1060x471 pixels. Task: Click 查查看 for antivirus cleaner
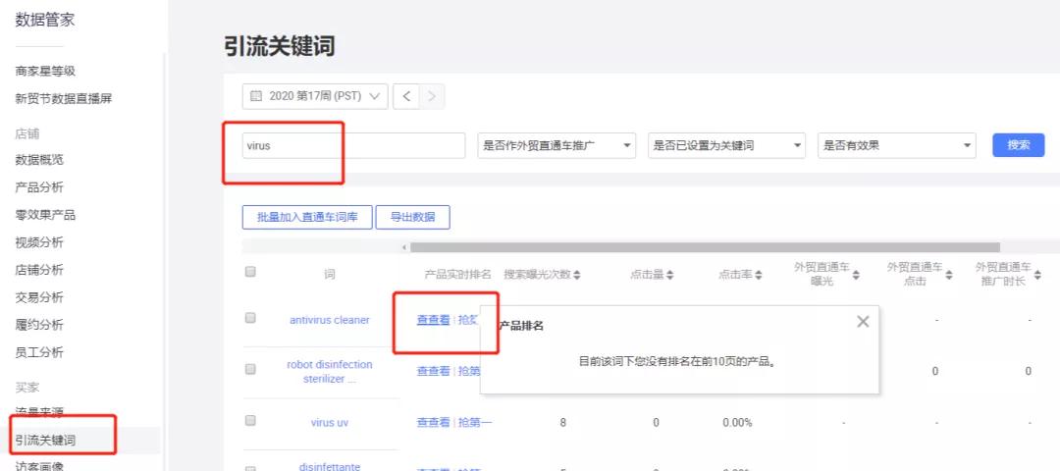click(x=434, y=320)
